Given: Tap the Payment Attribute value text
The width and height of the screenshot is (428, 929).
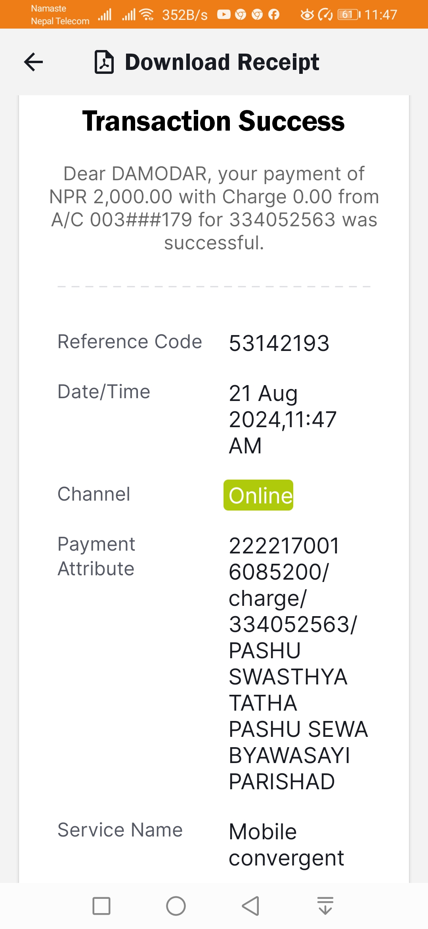Looking at the screenshot, I should [x=298, y=663].
